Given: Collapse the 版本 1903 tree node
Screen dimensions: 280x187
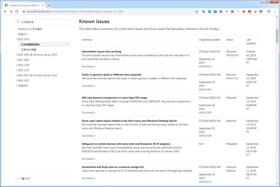Looking at the screenshot, I should 17,39.
